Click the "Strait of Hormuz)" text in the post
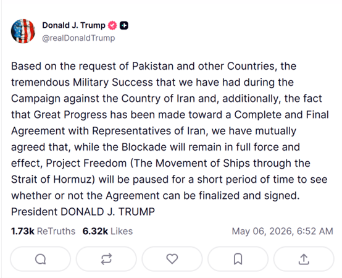Screen dimensions: 342x278 point(53,179)
